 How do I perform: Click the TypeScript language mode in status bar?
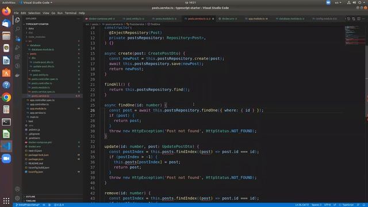tap(347, 205)
